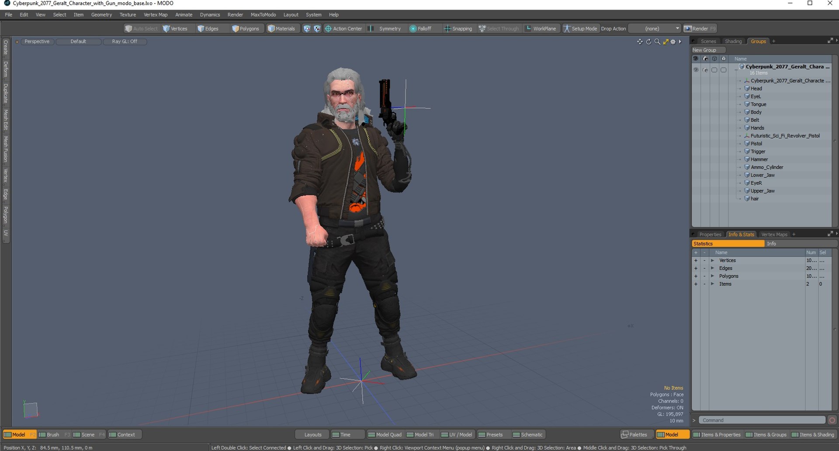Screen dimensions: 839x451
Task: Click the minus for Polygons statistics row
Action: (x=704, y=276)
